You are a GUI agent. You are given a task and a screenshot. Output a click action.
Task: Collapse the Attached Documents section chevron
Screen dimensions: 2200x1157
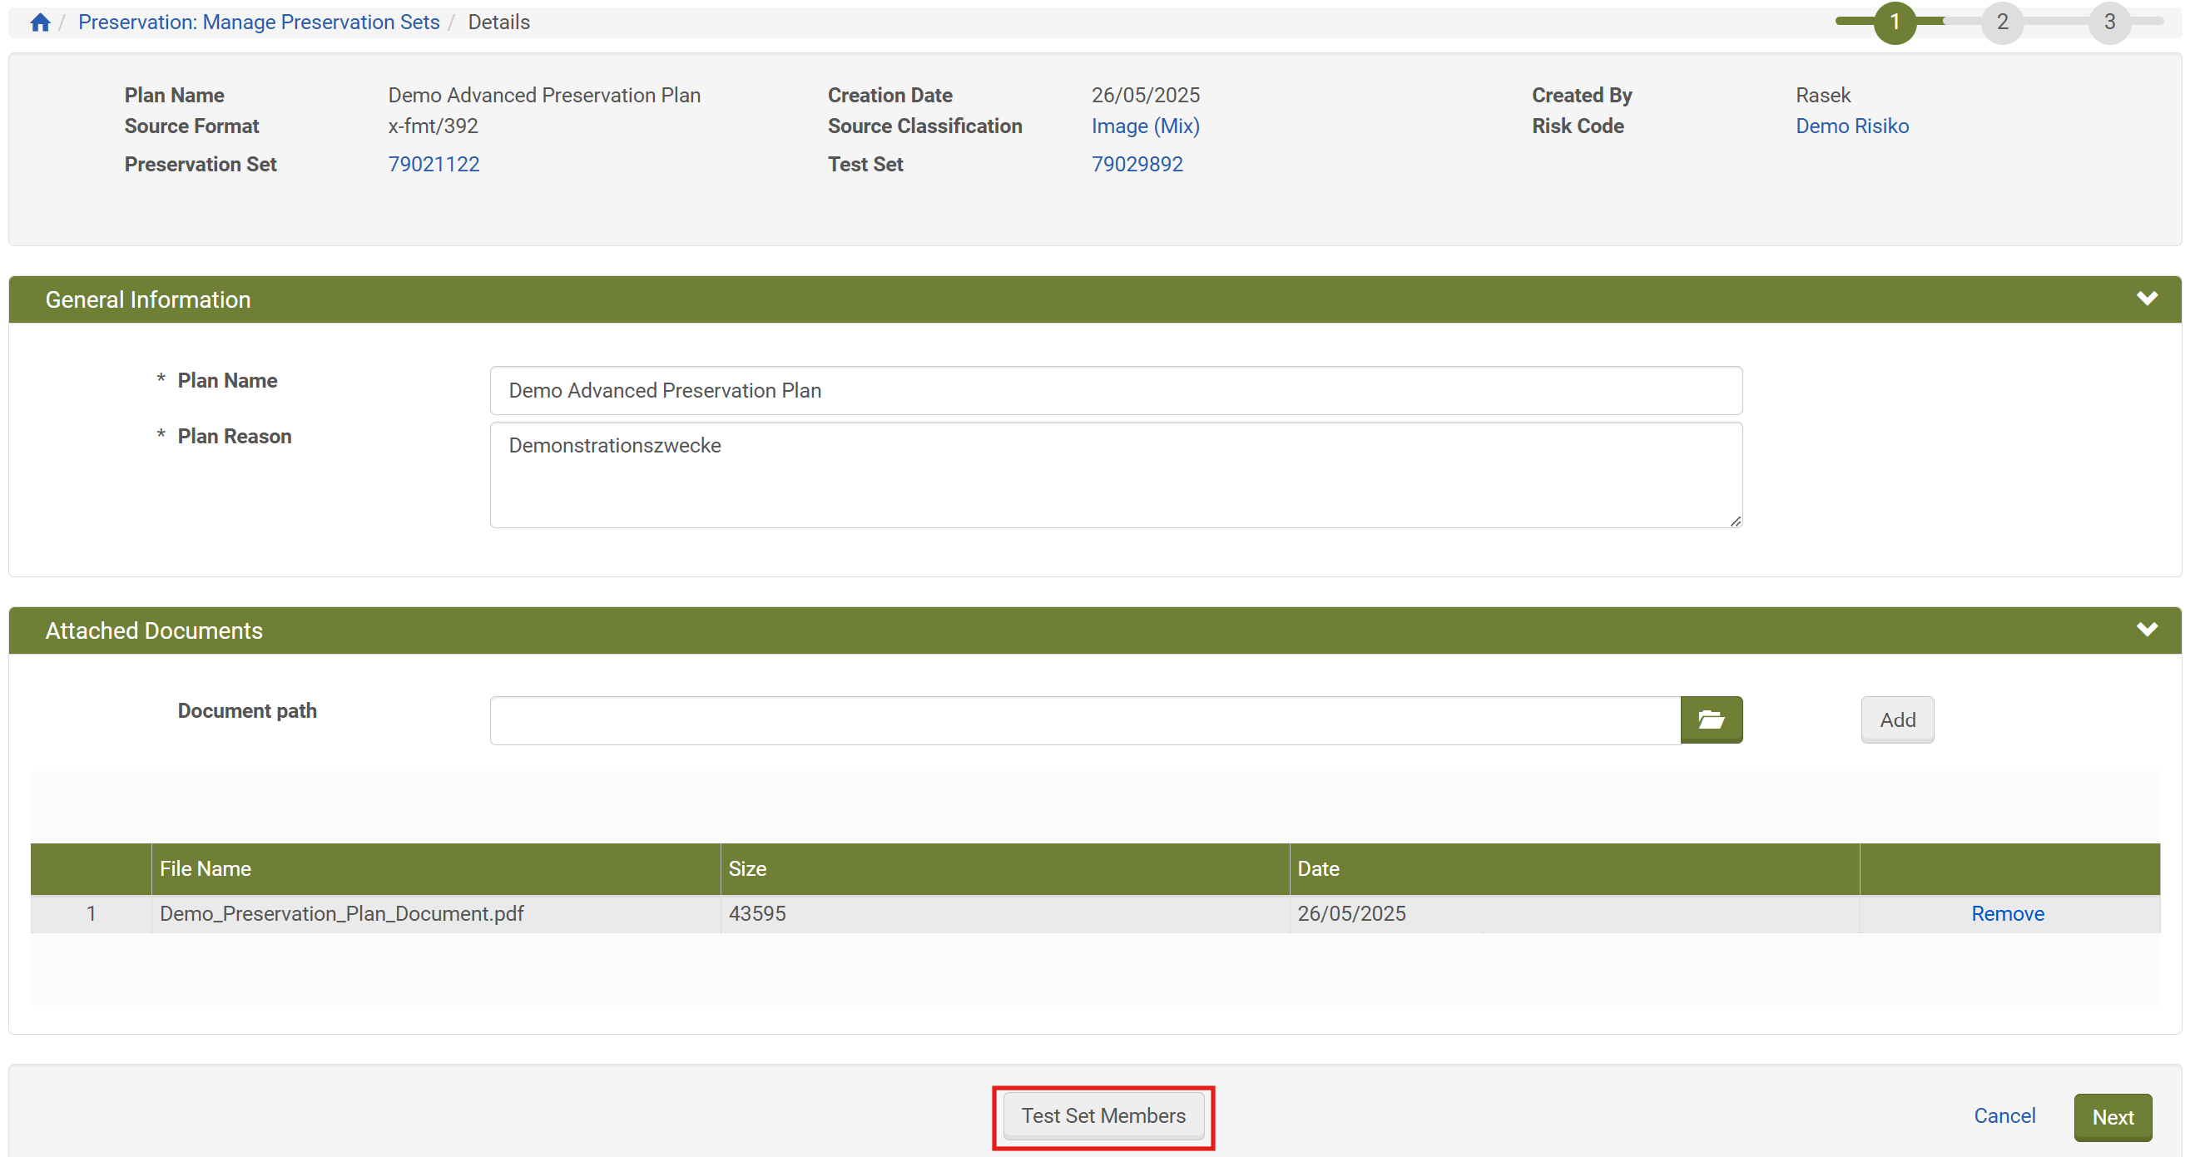(x=2146, y=630)
